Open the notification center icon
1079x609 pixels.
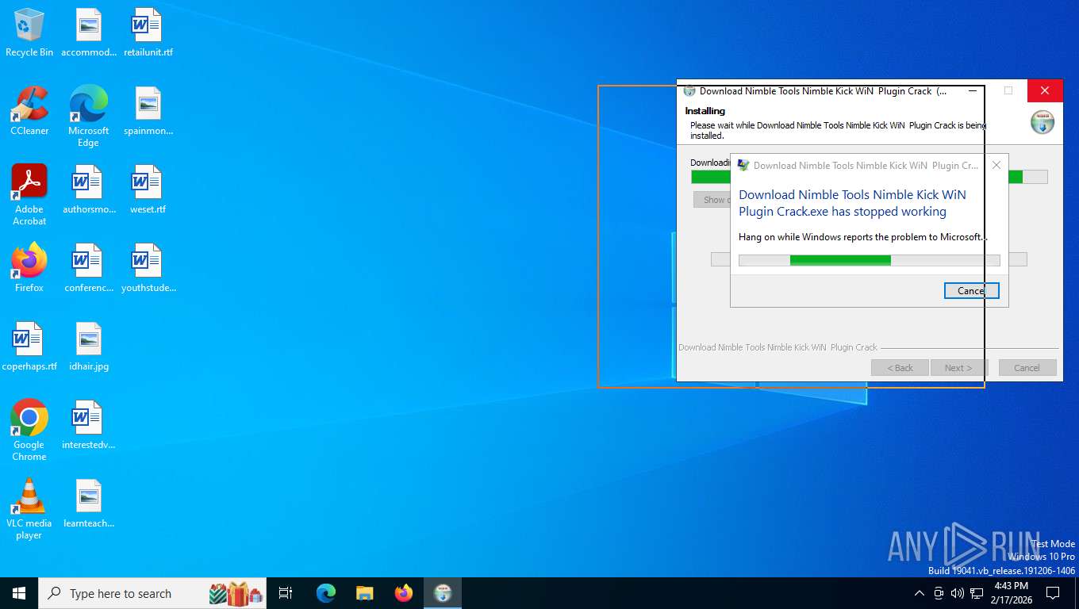pyautogui.click(x=1053, y=593)
